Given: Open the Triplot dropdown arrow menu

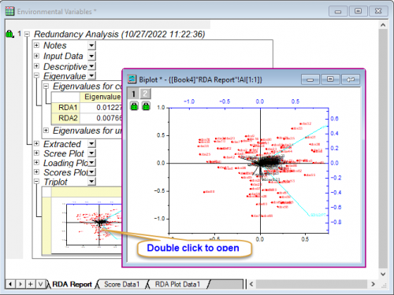Looking at the screenshot, I should 91,182.
